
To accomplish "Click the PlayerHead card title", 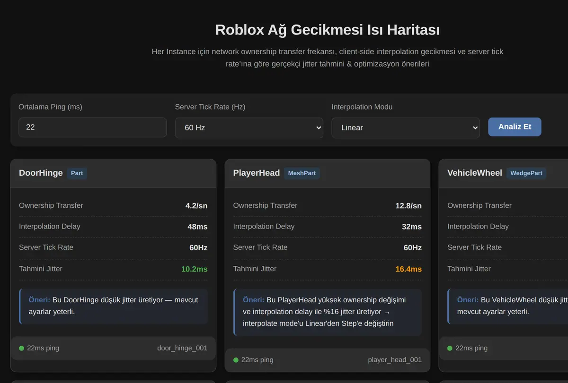I will (x=257, y=173).
